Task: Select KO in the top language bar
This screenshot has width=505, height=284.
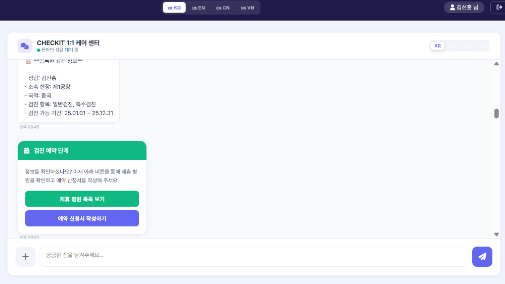Action: point(174,8)
